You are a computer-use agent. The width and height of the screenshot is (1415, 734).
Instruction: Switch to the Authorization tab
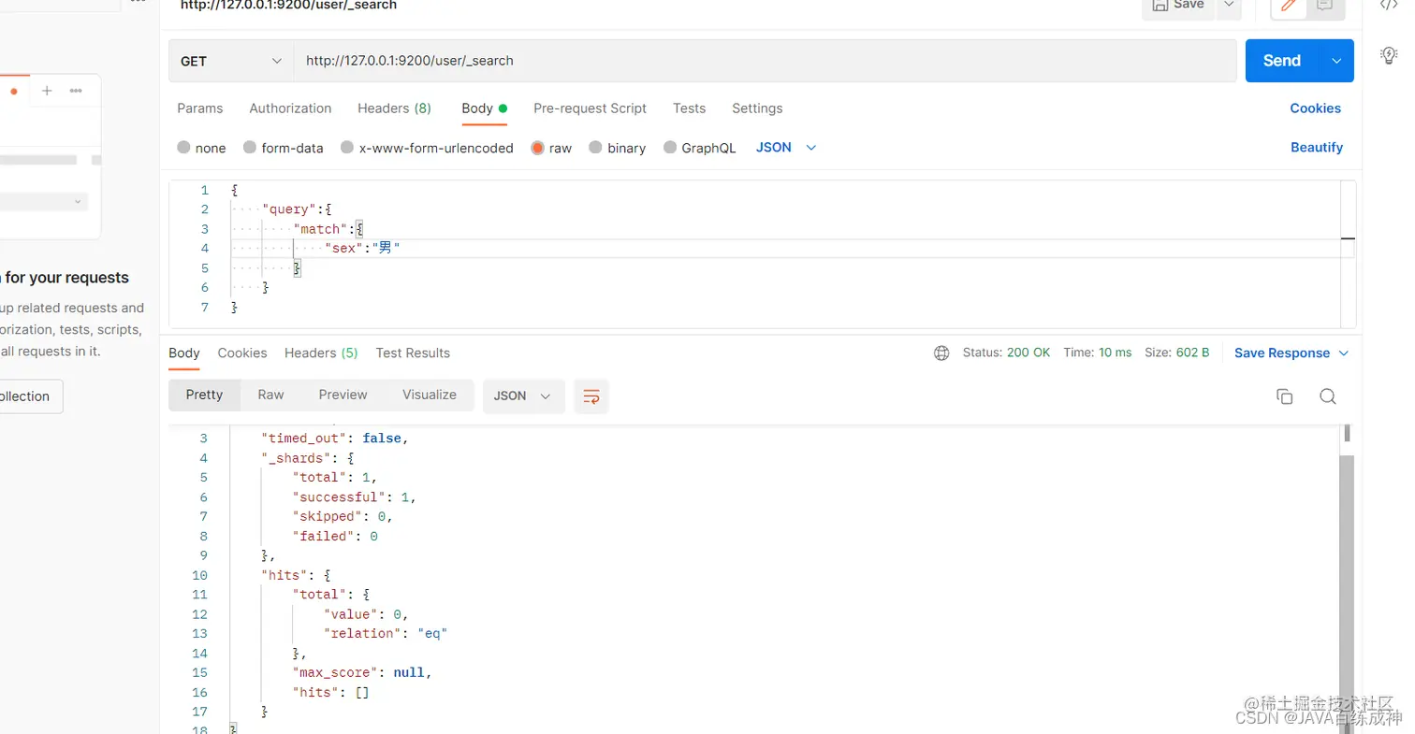coord(290,108)
